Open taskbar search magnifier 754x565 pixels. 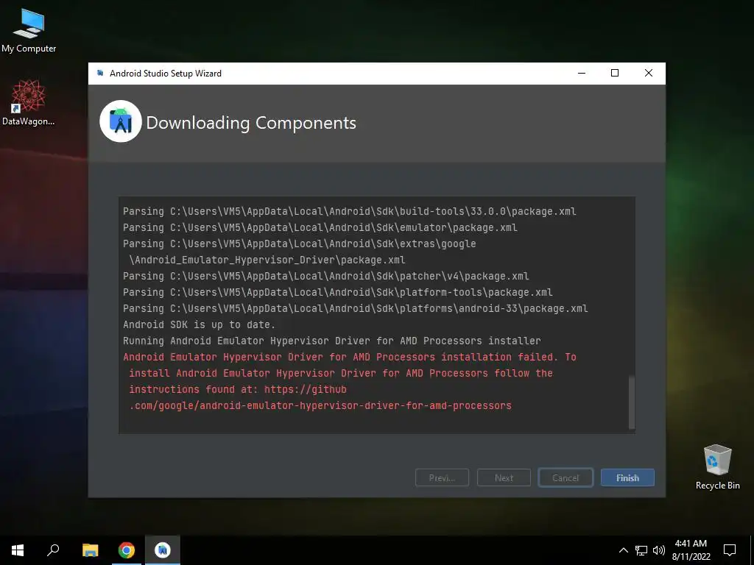click(53, 550)
